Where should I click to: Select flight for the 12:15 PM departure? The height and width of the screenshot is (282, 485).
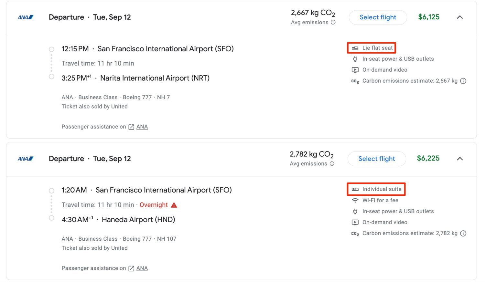pyautogui.click(x=378, y=17)
